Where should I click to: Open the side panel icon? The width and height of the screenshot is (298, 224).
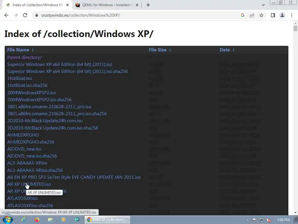tap(273, 15)
